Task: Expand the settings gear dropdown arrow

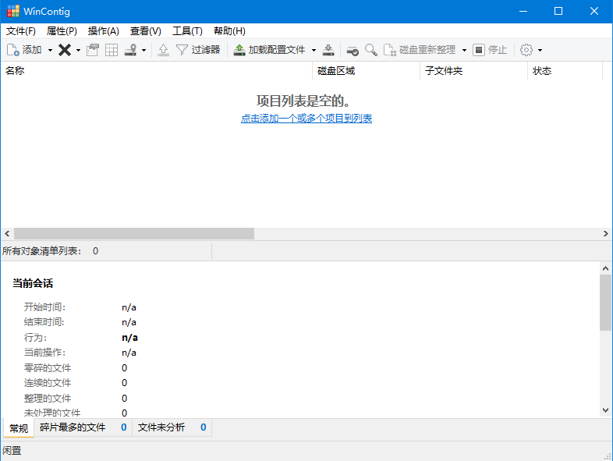Action: point(540,50)
